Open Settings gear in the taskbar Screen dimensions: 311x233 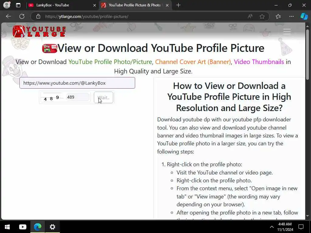point(53,227)
